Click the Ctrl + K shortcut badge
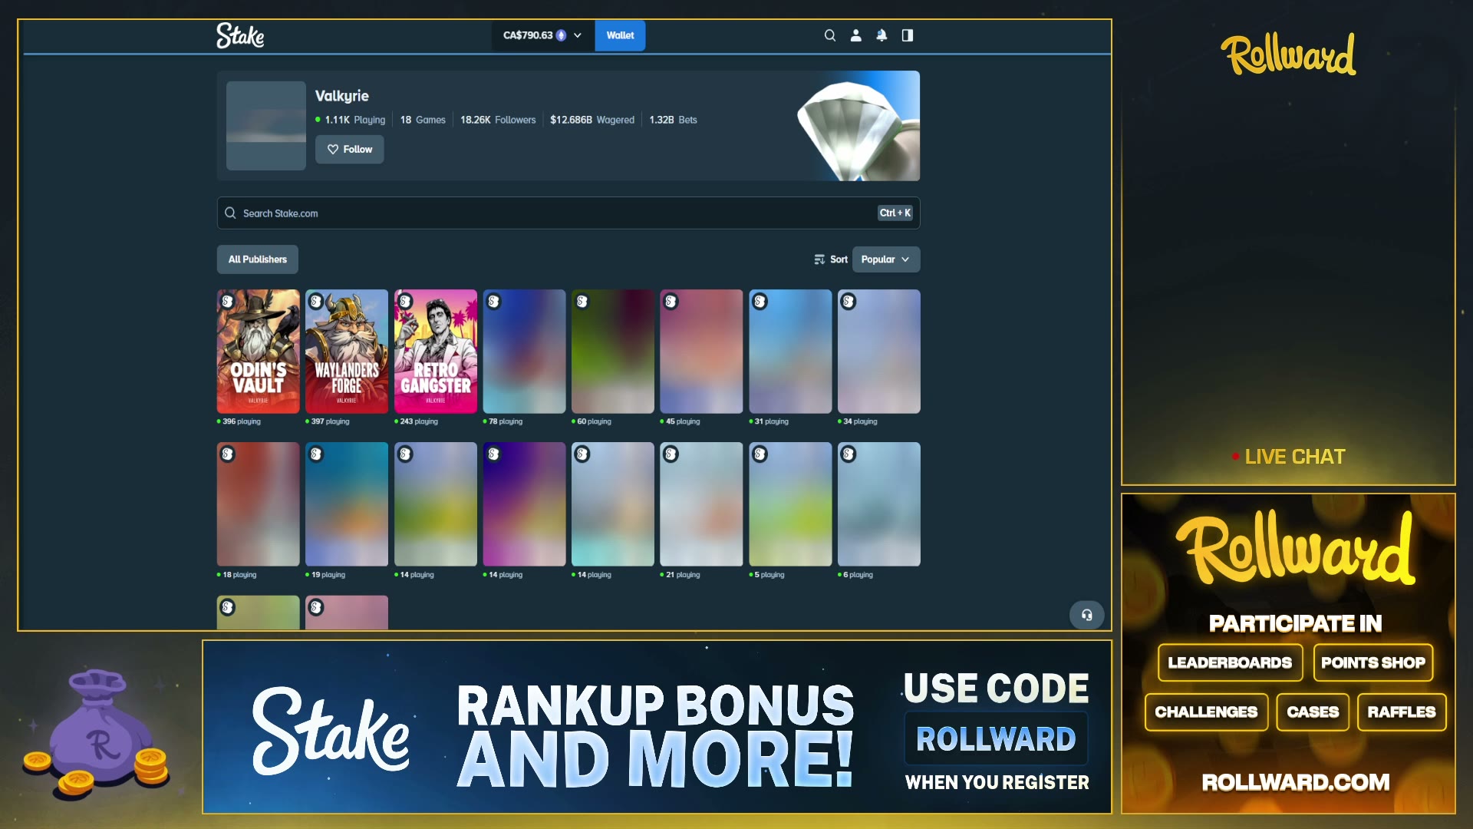The width and height of the screenshot is (1473, 829). 895,213
